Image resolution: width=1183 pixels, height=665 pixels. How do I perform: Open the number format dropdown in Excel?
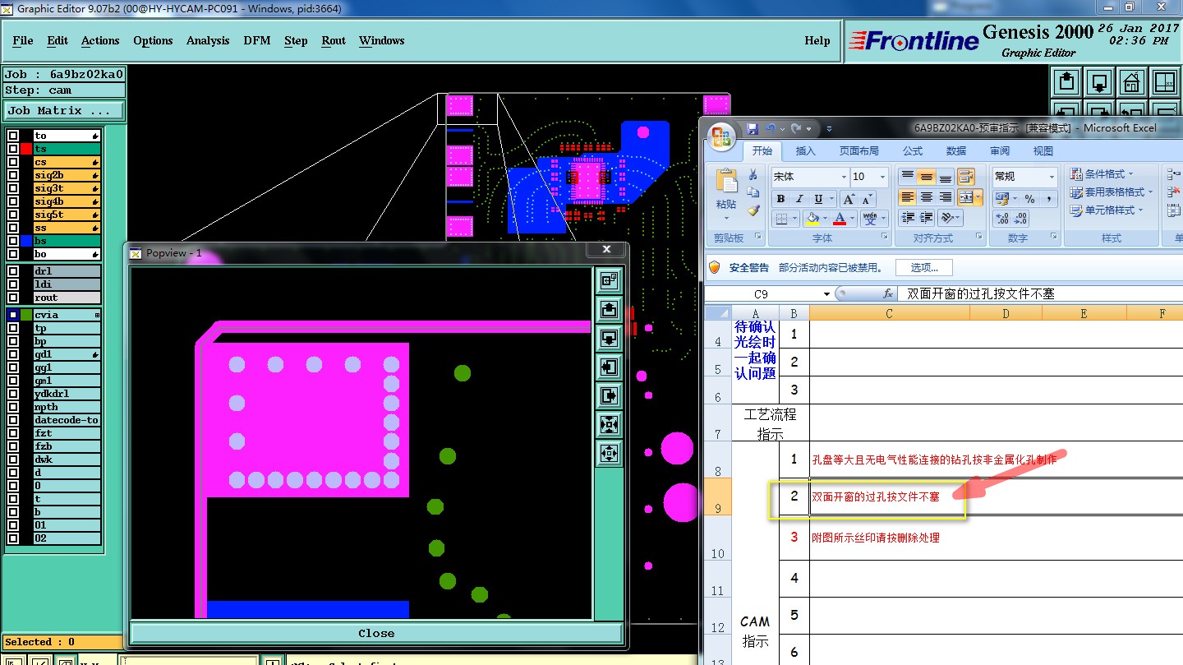pyautogui.click(x=1051, y=177)
